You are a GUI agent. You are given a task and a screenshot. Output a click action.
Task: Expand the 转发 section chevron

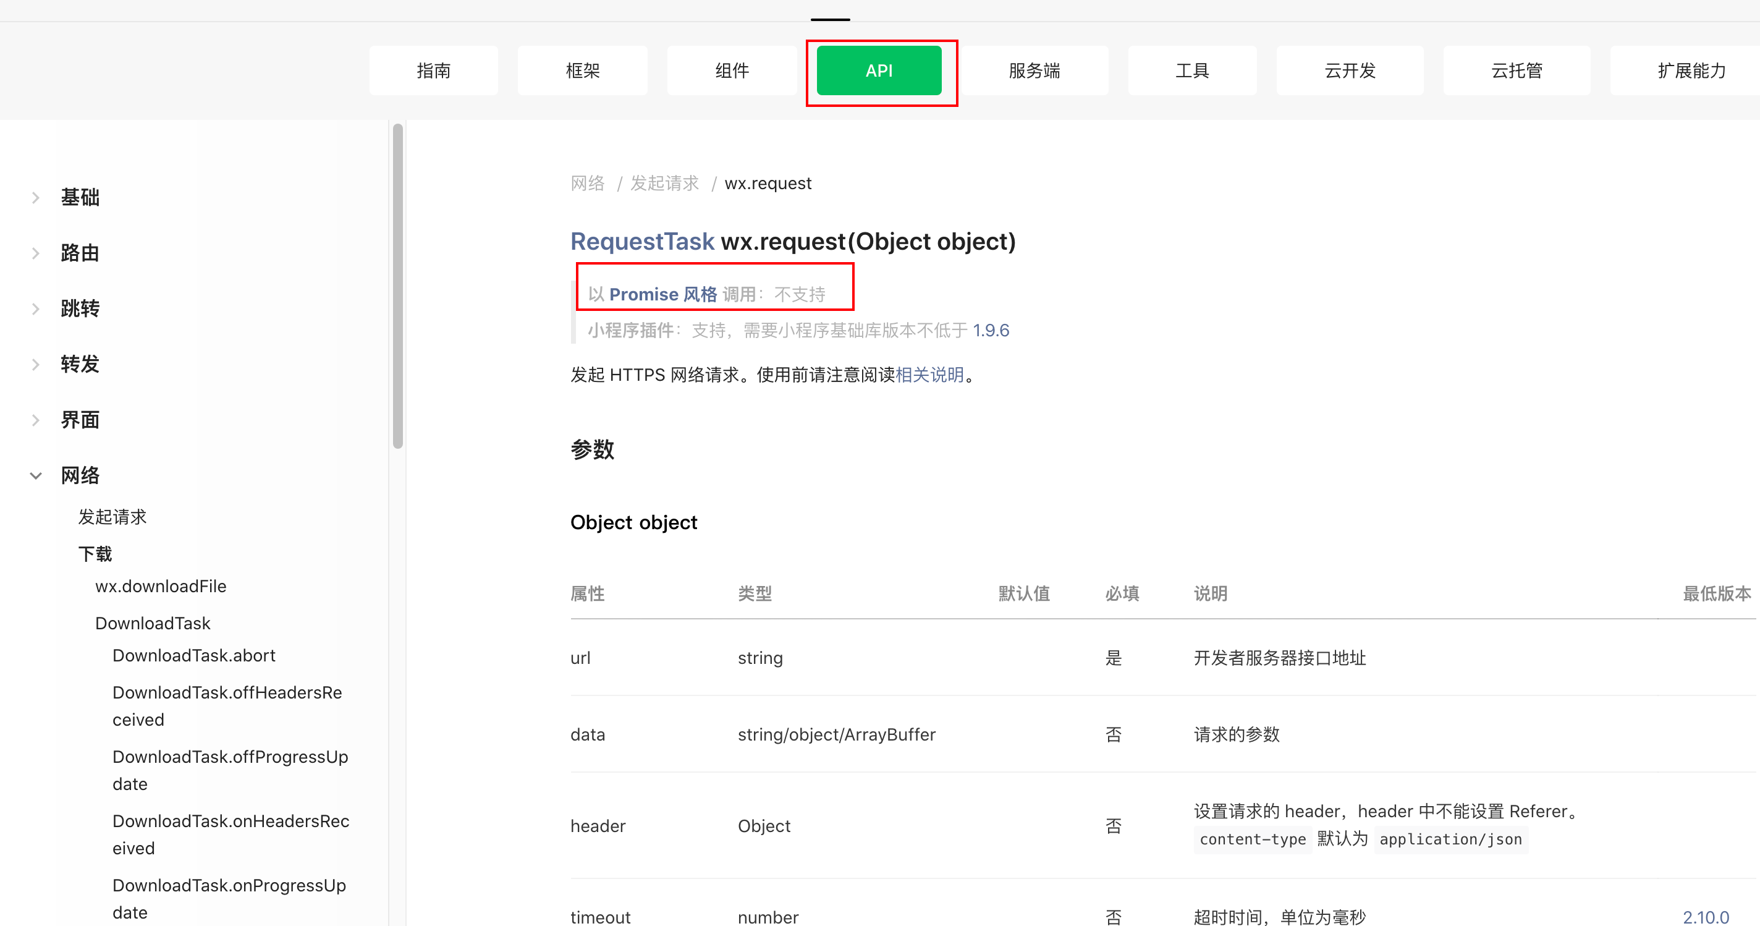[35, 364]
